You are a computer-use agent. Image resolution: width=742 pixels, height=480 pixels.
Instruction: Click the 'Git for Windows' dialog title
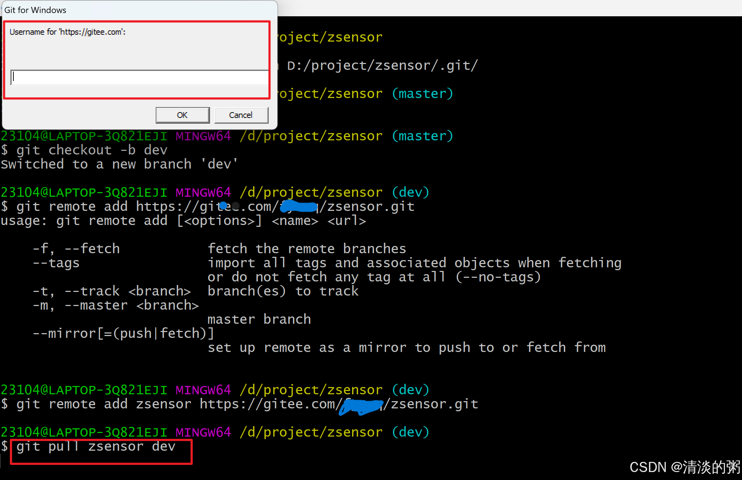tap(35, 10)
